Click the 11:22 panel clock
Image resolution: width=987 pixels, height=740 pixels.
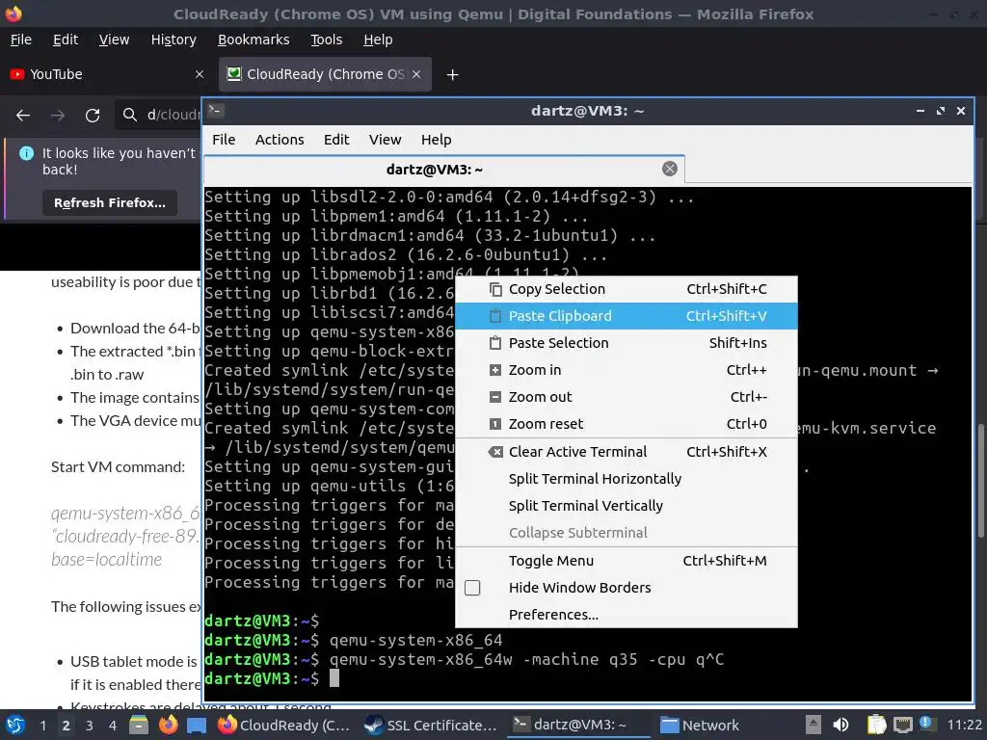click(x=964, y=725)
